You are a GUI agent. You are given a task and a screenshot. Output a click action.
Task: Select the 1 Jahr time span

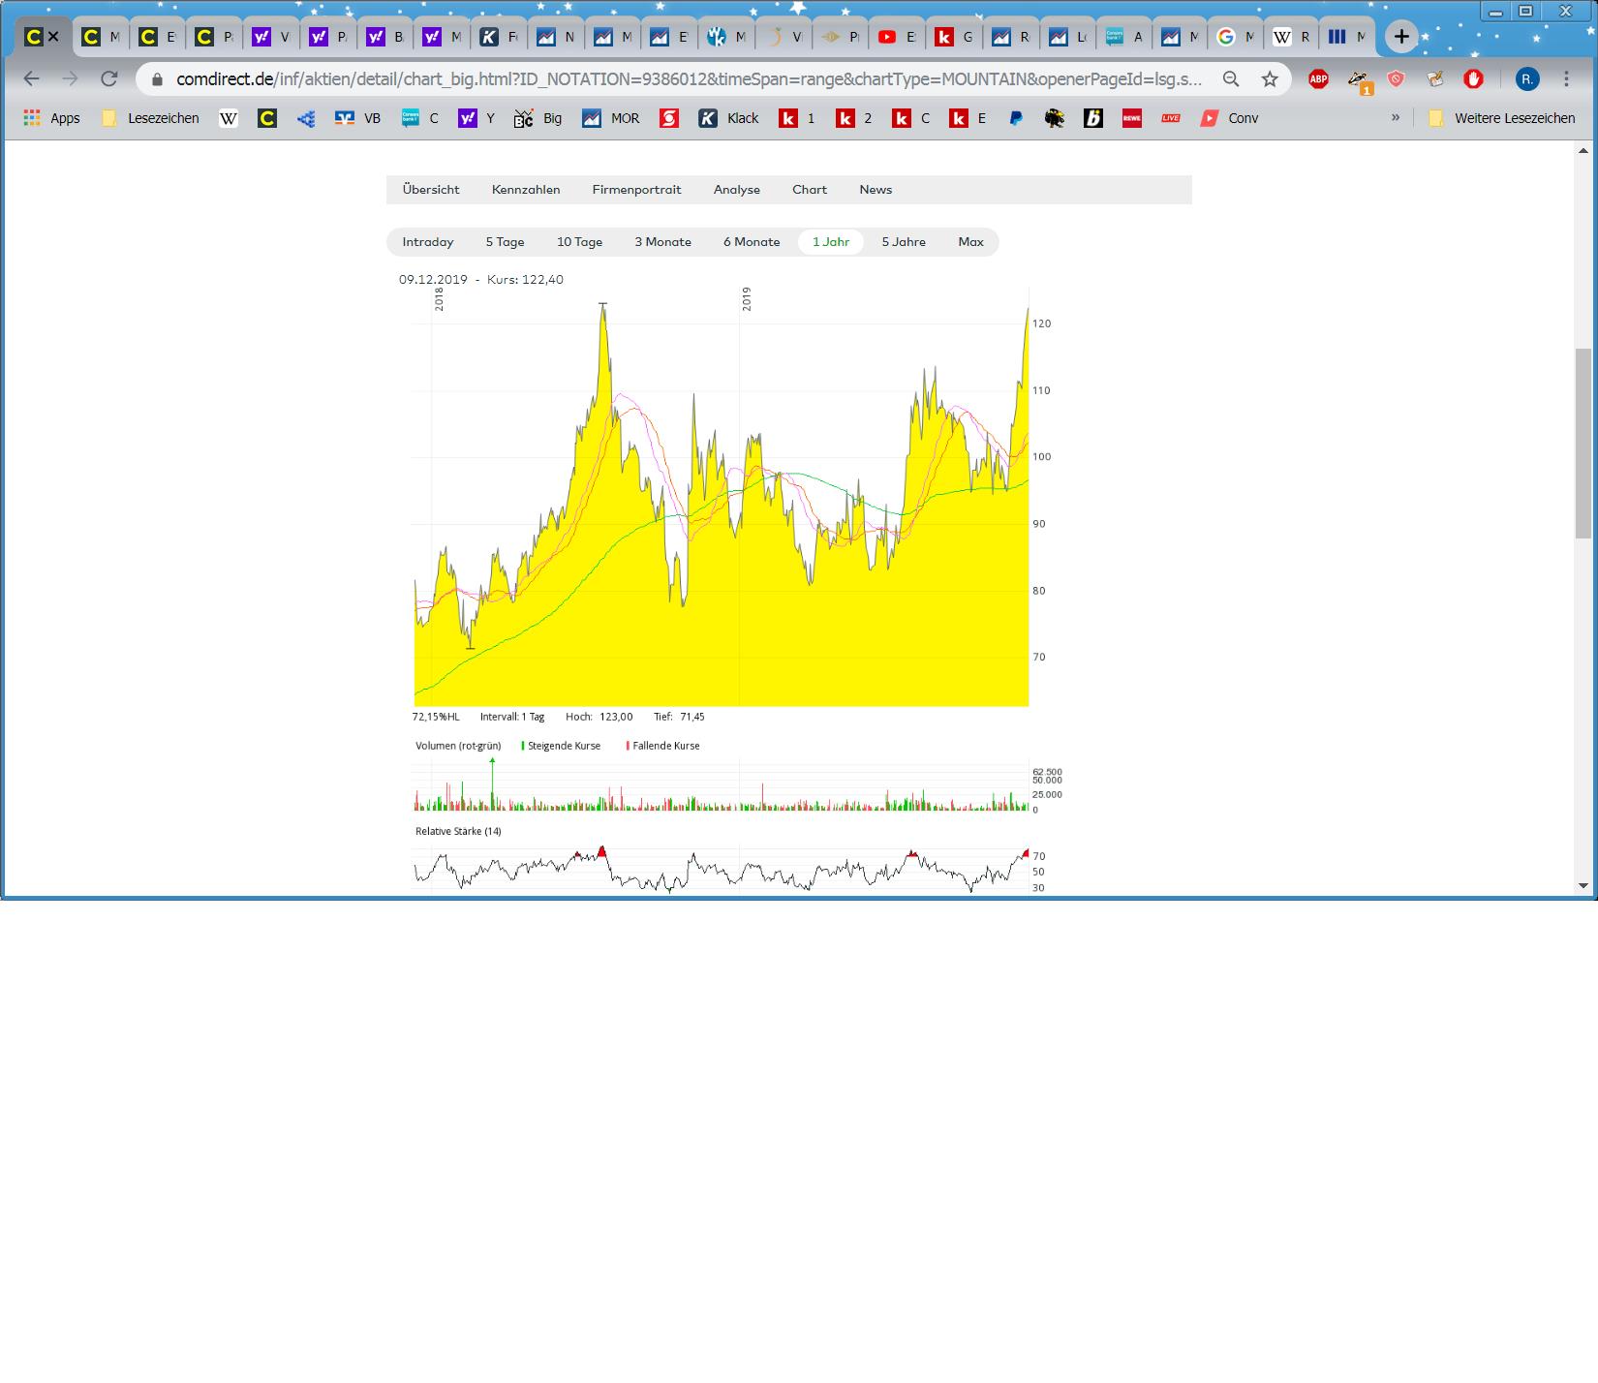pyautogui.click(x=831, y=242)
